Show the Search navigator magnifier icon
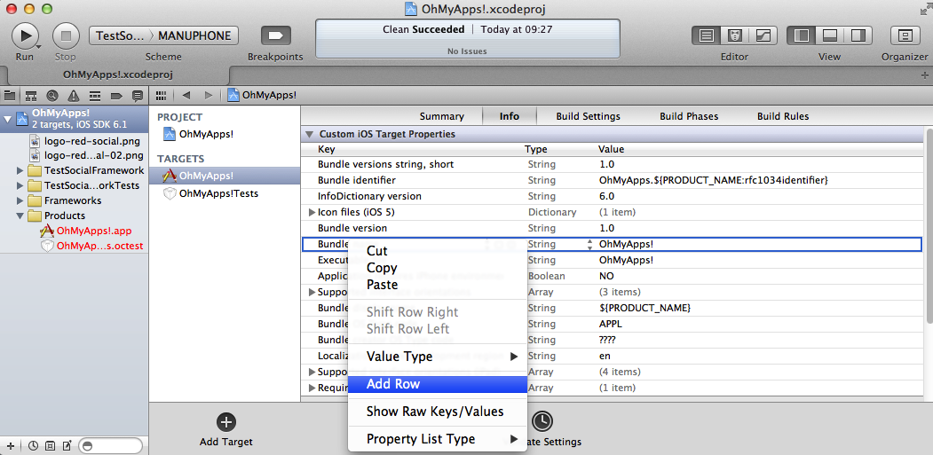Viewport: 933px width, 455px height. pyautogui.click(x=52, y=95)
